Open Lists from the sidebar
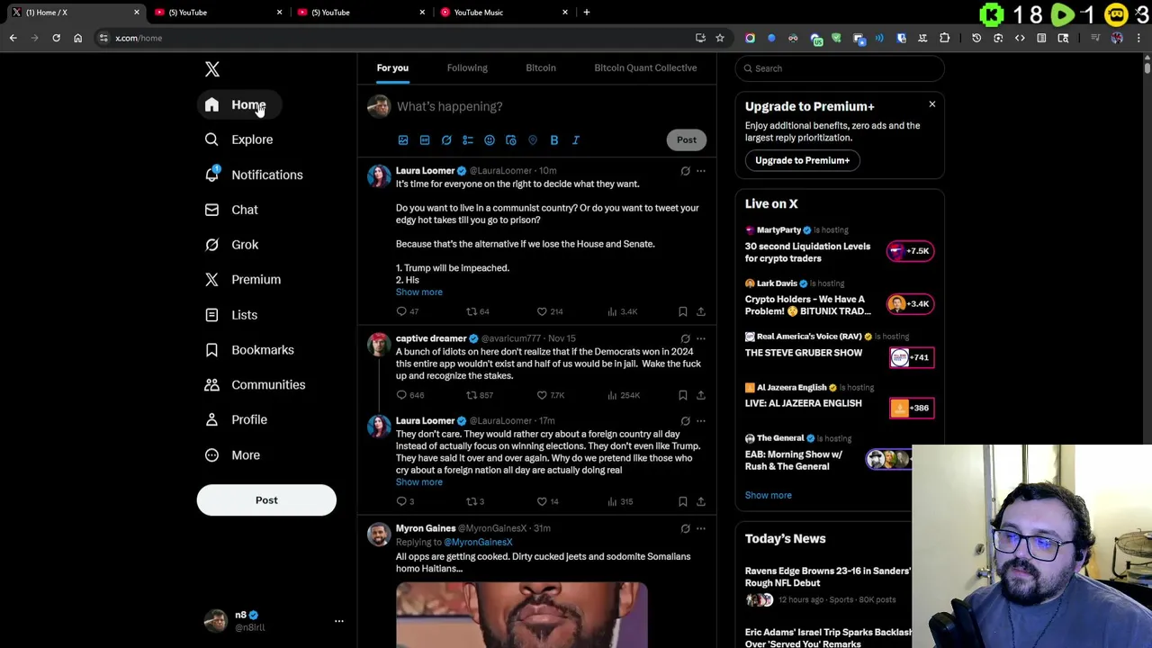Image resolution: width=1152 pixels, height=648 pixels. point(231,315)
